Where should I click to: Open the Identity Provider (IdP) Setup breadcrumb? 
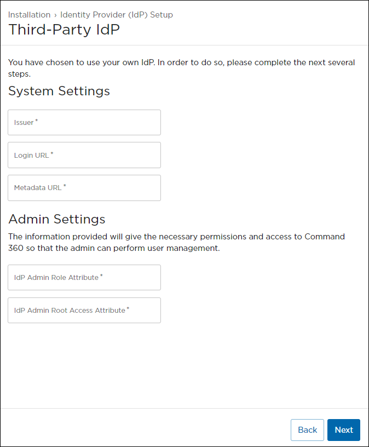(117, 15)
